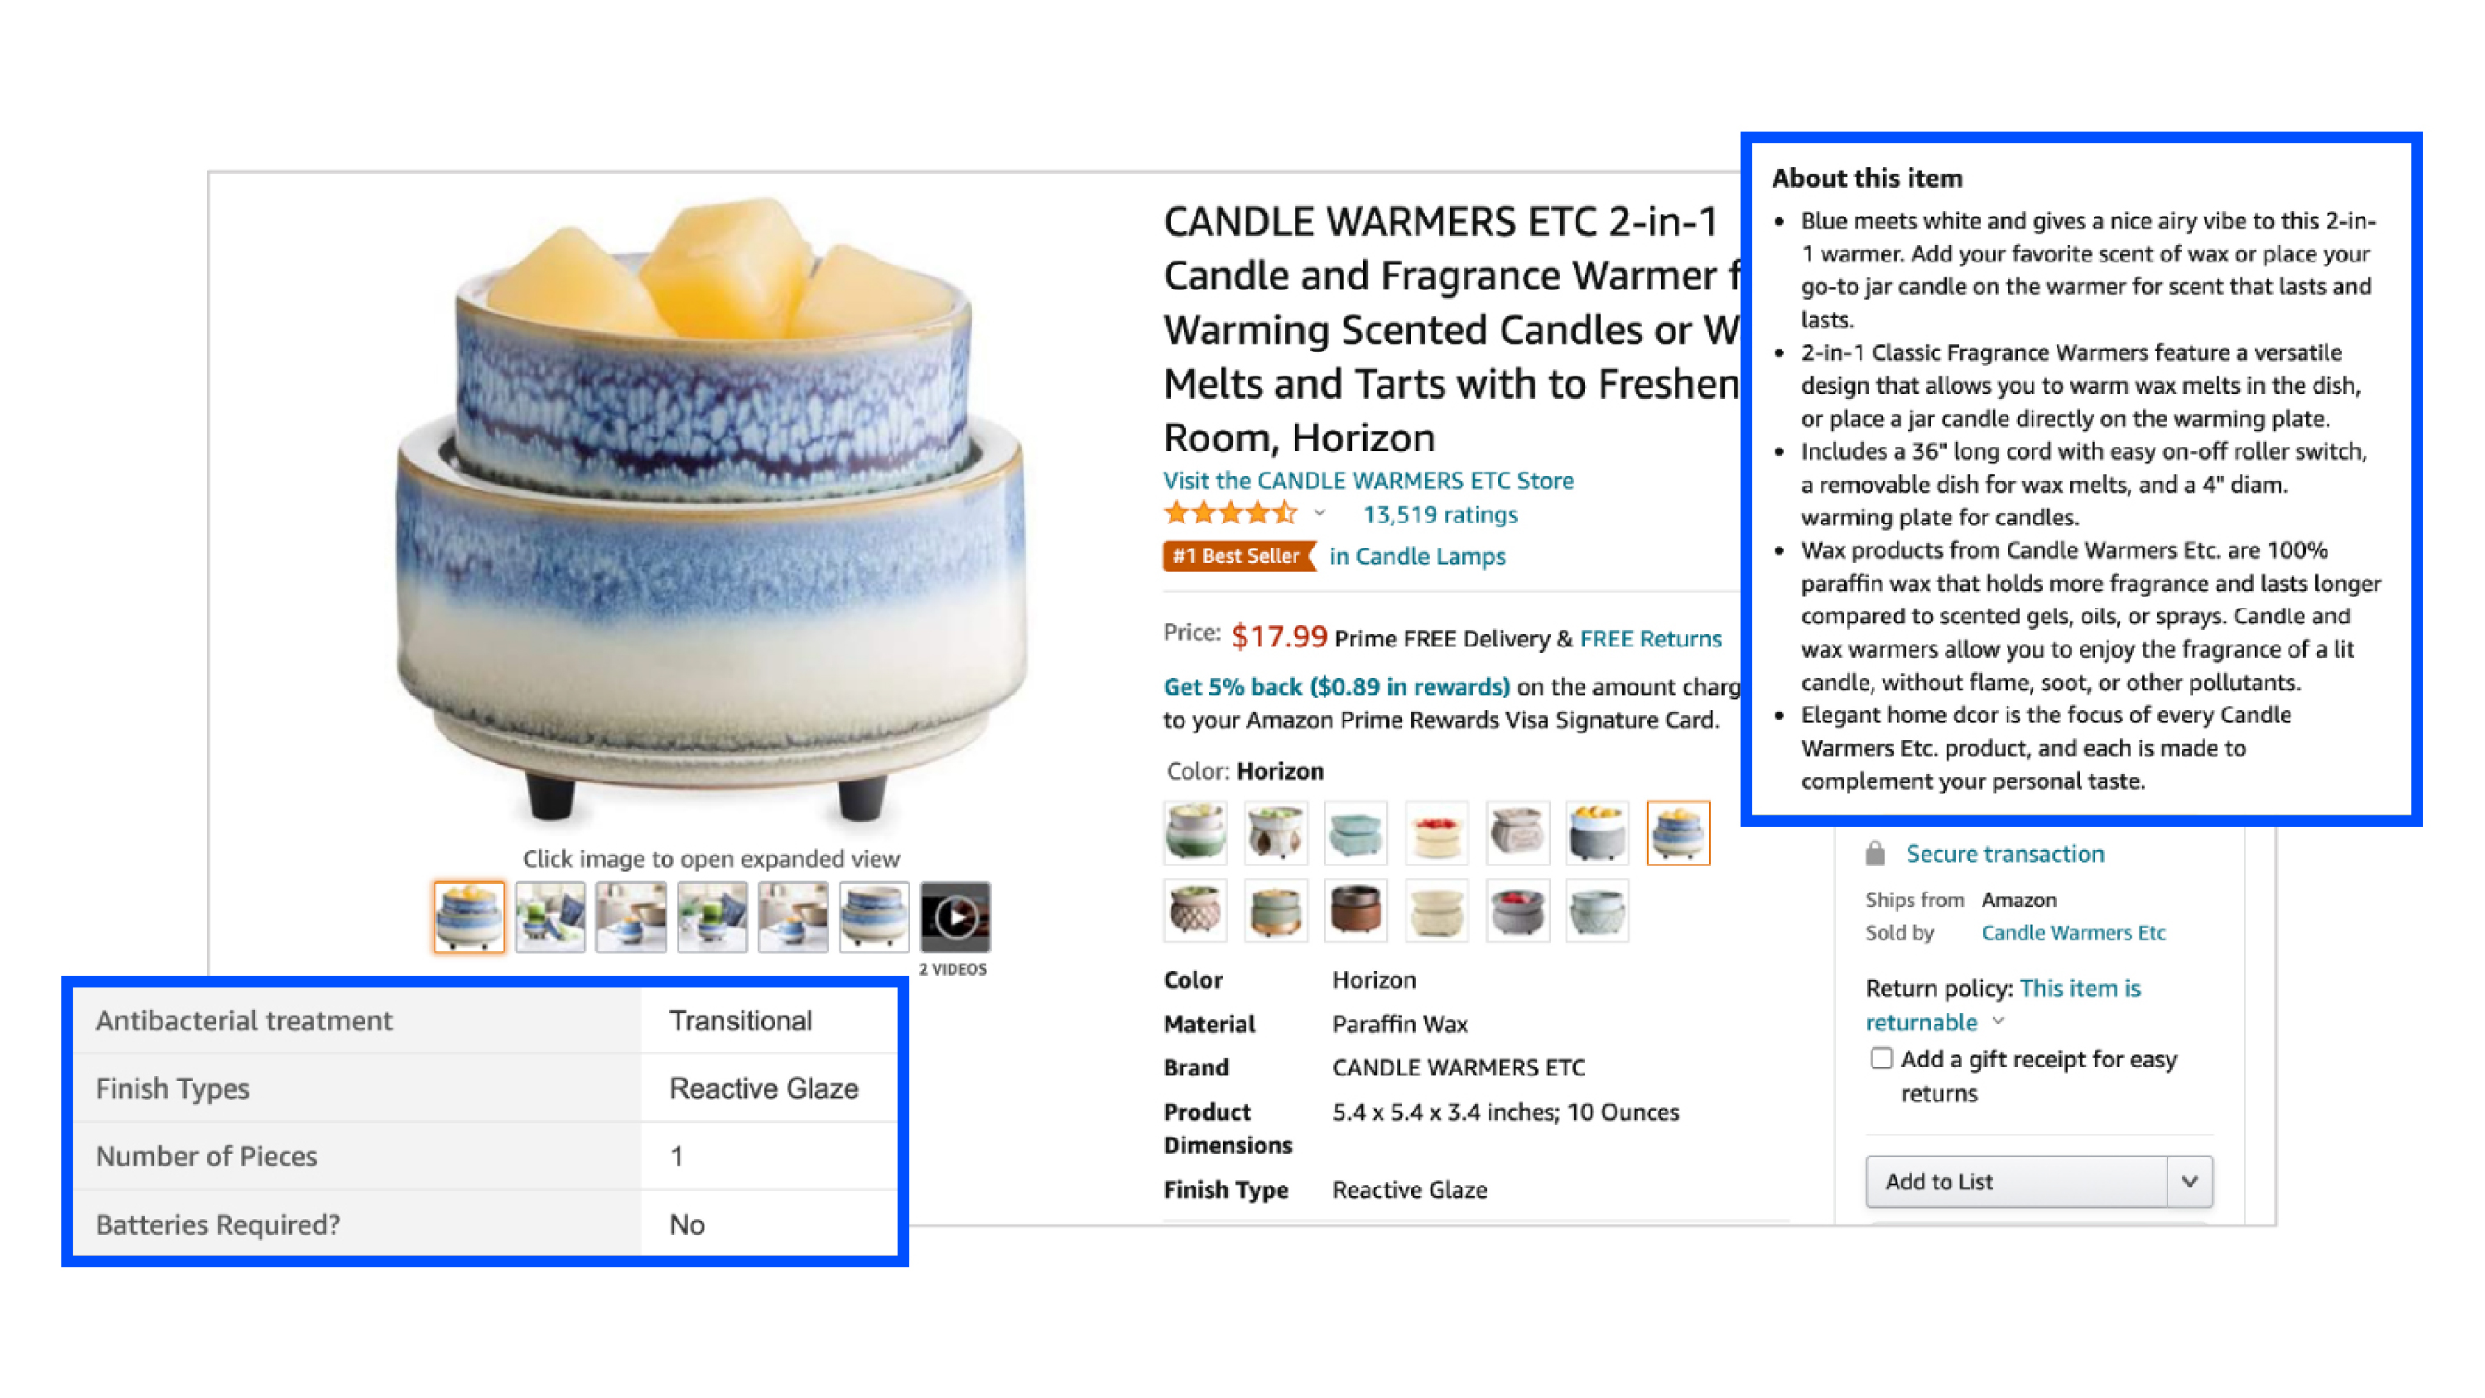Click the star rating icons
This screenshot has width=2485, height=1398.
click(x=1231, y=514)
